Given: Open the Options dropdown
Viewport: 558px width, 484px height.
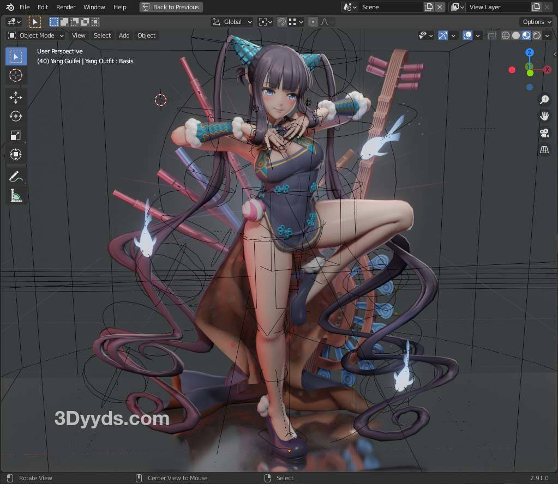Looking at the screenshot, I should tap(536, 22).
